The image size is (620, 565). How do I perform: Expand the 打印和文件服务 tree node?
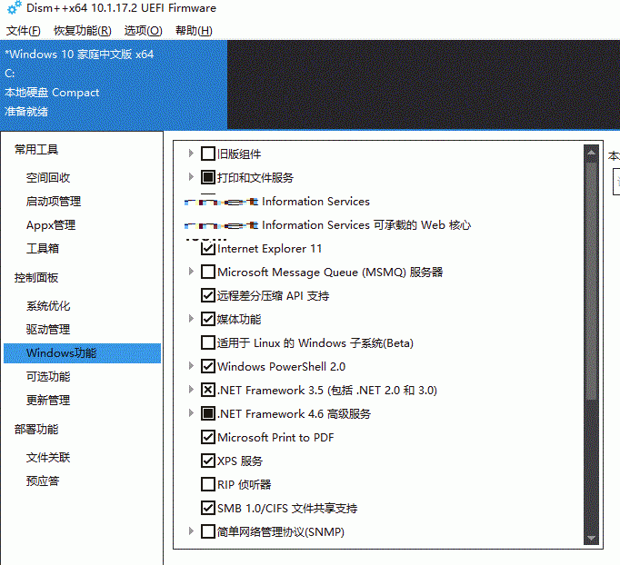(191, 178)
